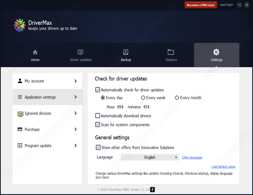Open the English language dropdown
Viewport: 253px width, 195px height.
tap(150, 157)
